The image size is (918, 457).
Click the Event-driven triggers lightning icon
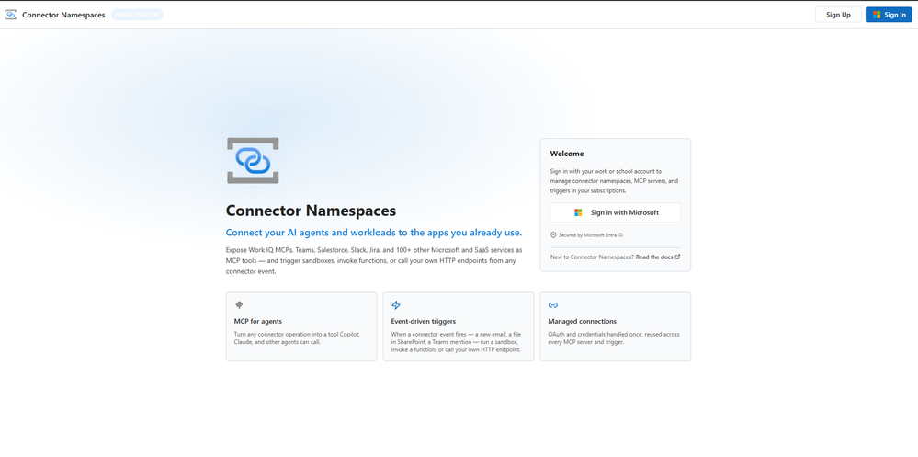pyautogui.click(x=396, y=304)
